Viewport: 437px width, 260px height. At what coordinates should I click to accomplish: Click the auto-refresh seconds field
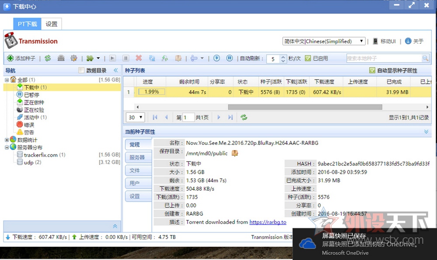[x=274, y=59]
